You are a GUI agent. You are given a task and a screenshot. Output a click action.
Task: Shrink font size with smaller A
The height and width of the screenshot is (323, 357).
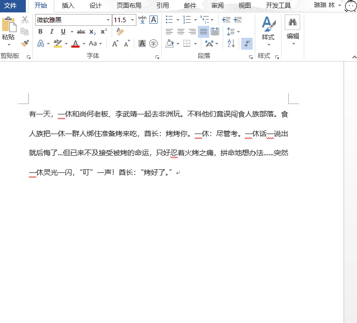click(x=127, y=43)
